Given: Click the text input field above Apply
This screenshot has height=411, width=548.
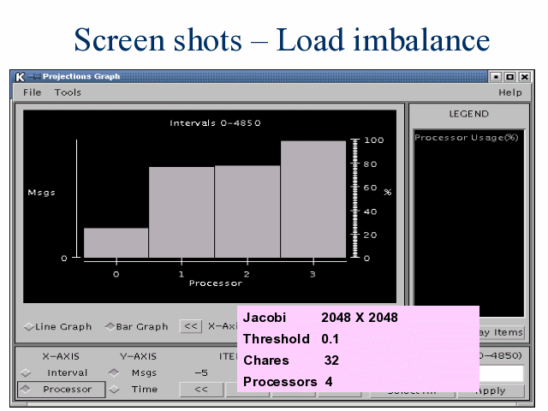Looking at the screenshot, I should (x=499, y=373).
